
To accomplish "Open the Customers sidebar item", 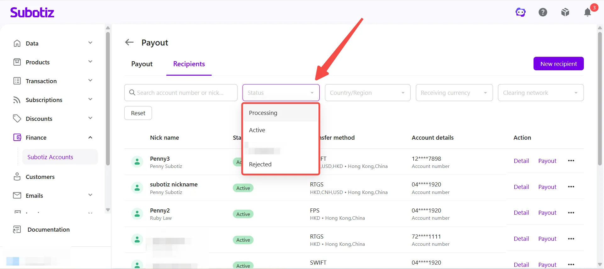I will 40,177.
